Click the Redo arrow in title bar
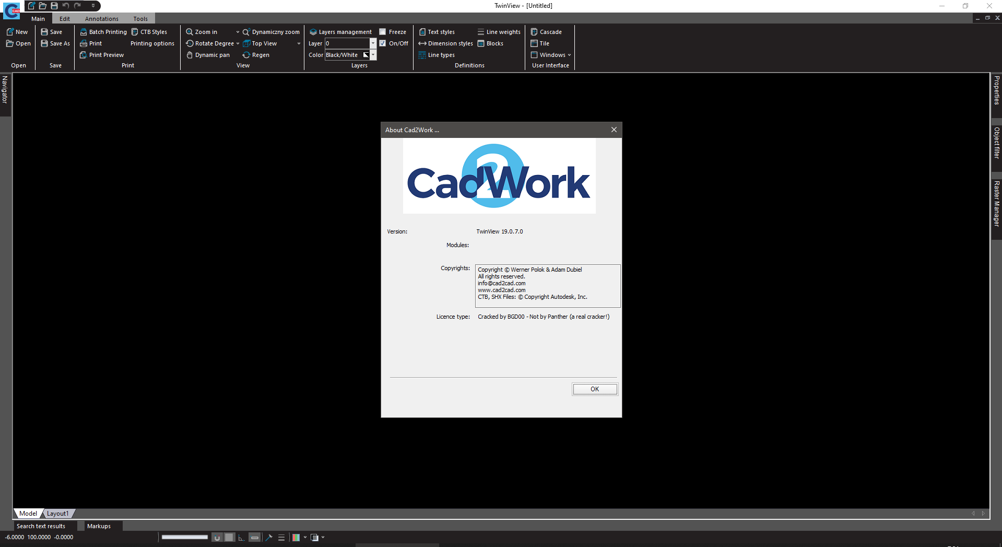This screenshot has width=1002, height=547. 77,6
